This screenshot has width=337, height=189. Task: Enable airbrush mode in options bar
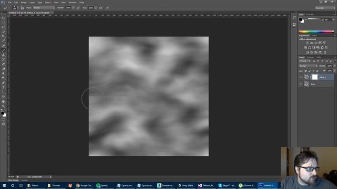101,8
